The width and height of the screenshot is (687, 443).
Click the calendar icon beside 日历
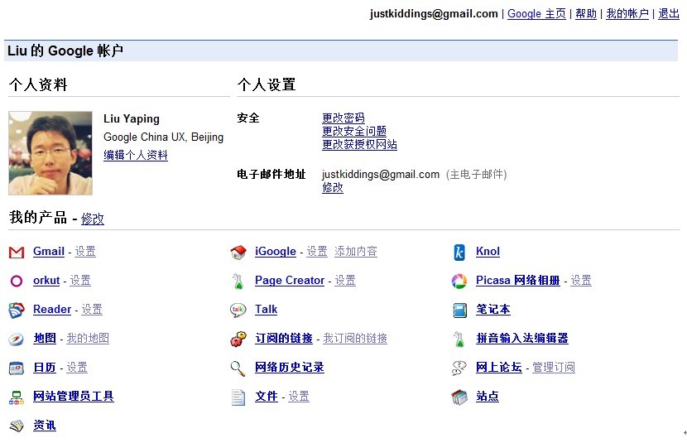coord(17,368)
